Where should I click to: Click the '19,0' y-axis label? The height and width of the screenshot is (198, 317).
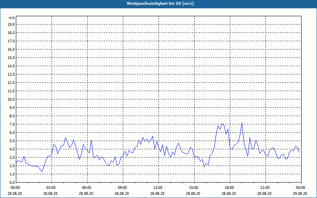pos(11,25)
